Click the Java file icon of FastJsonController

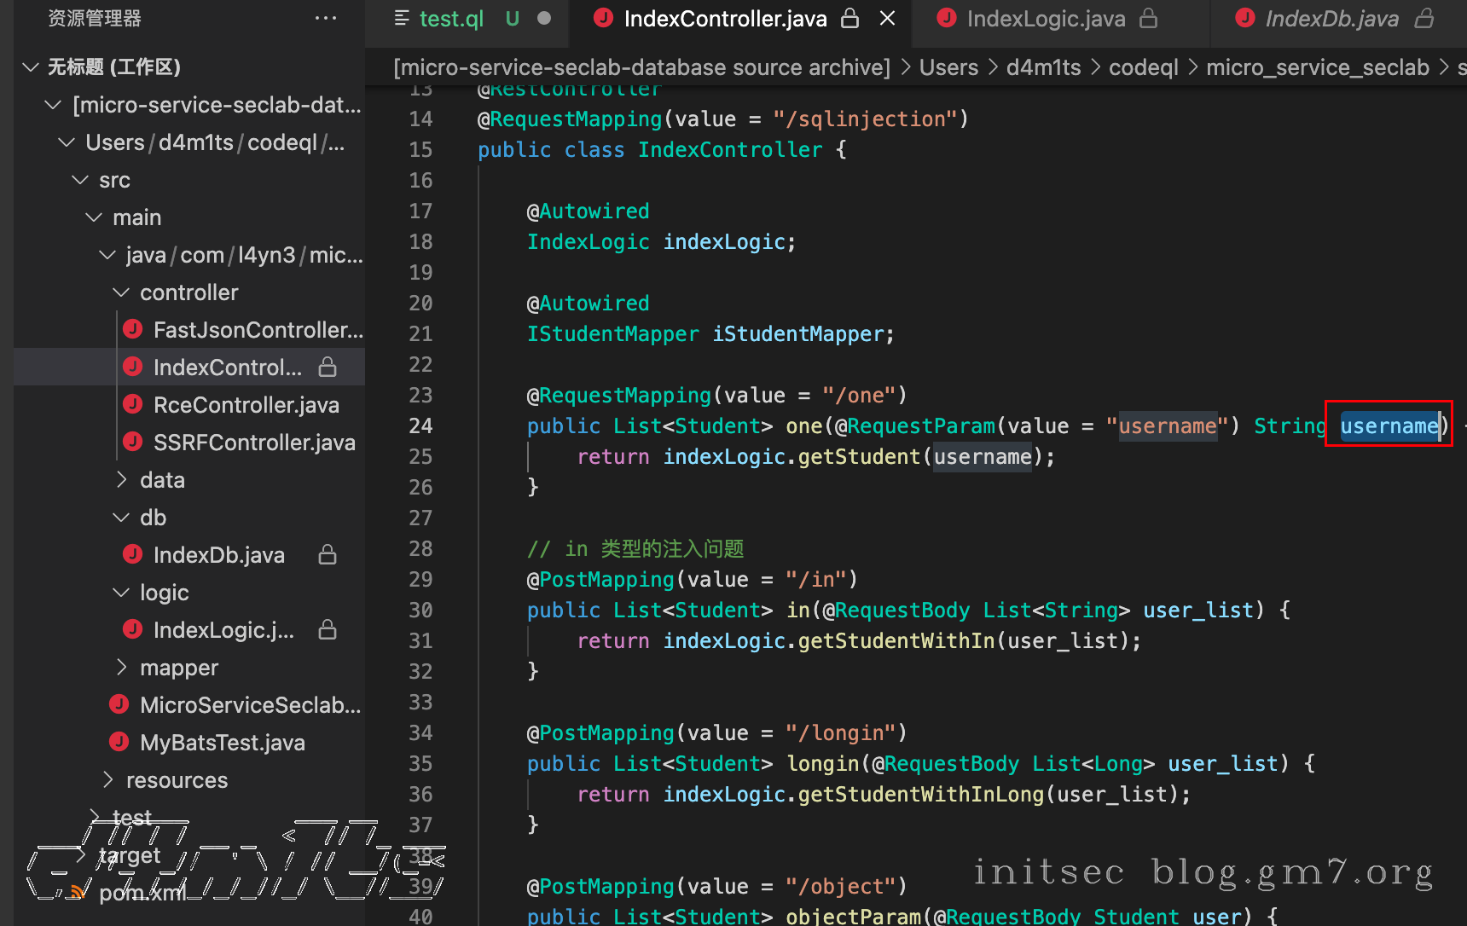click(133, 329)
